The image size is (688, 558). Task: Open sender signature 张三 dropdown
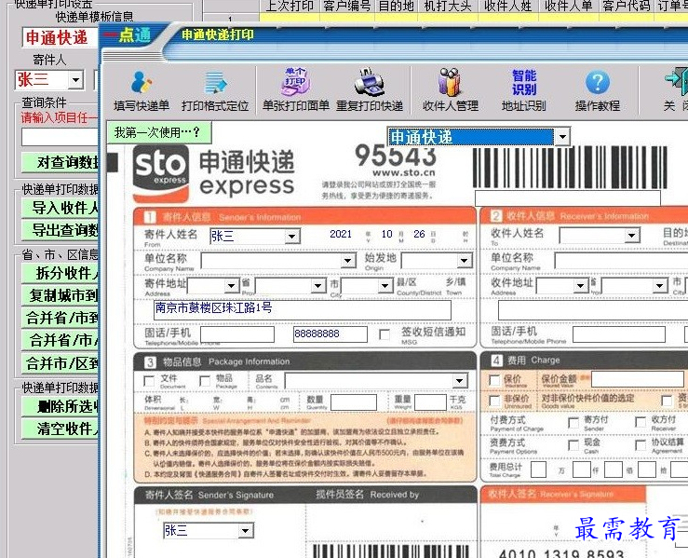pyautogui.click(x=245, y=531)
